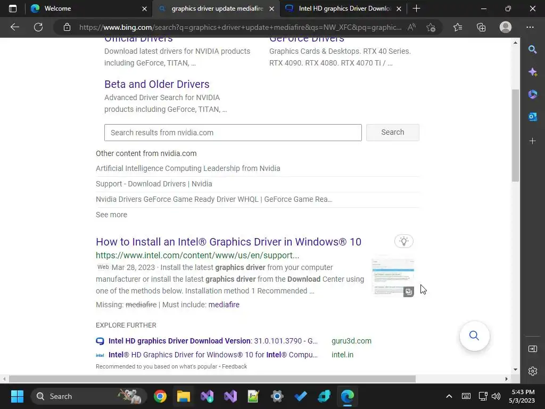Click the intel.com green URL link
The width and height of the screenshot is (545, 409).
point(197,255)
